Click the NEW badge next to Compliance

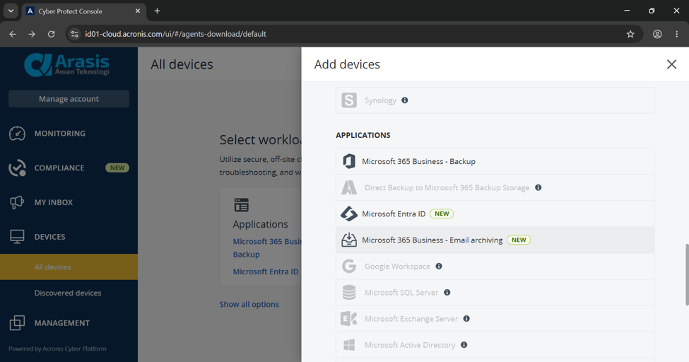(x=117, y=168)
